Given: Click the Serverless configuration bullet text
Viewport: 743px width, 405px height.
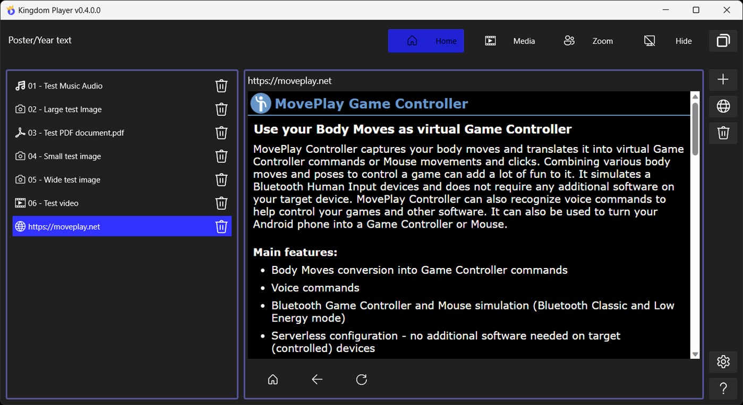Looking at the screenshot, I should pyautogui.click(x=446, y=342).
